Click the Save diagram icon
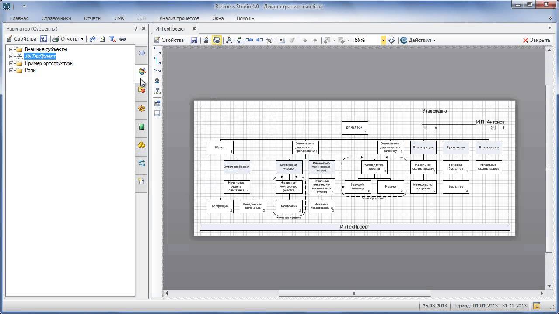The width and height of the screenshot is (559, 314). [x=194, y=40]
